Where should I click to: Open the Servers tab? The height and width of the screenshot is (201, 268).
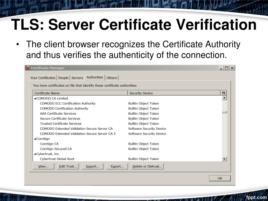pos(77,78)
